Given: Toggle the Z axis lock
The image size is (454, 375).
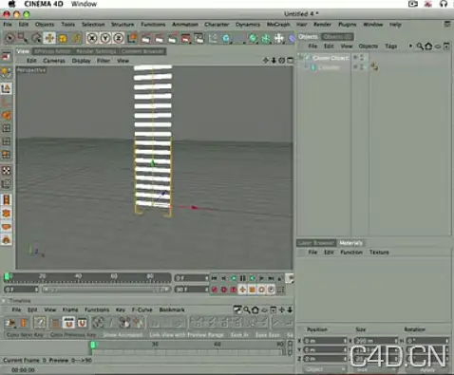Looking at the screenshot, I should (119, 38).
